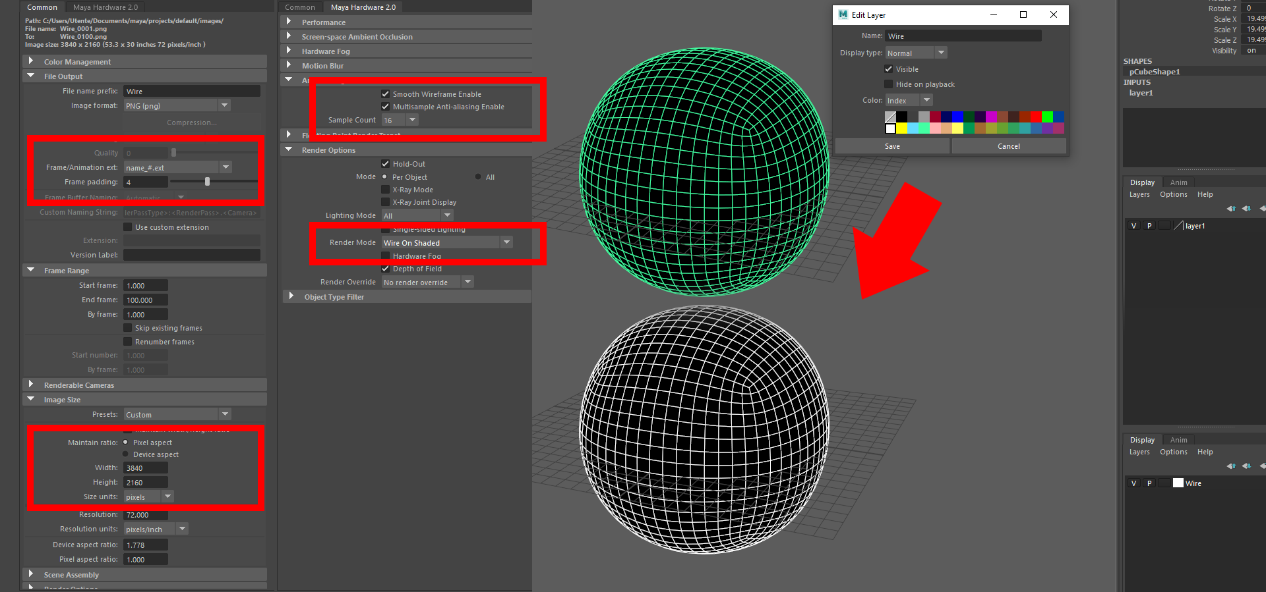
Task: Click the File name prefix field
Action: (x=192, y=92)
